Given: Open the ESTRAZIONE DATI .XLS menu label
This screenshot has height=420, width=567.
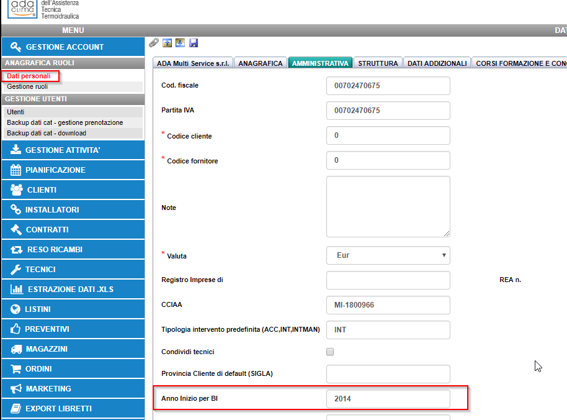Looking at the screenshot, I should click(71, 290).
